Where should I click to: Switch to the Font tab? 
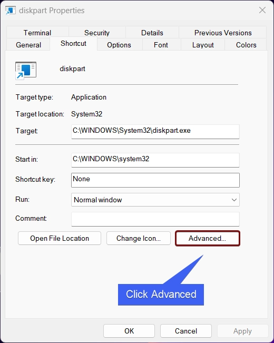point(161,45)
